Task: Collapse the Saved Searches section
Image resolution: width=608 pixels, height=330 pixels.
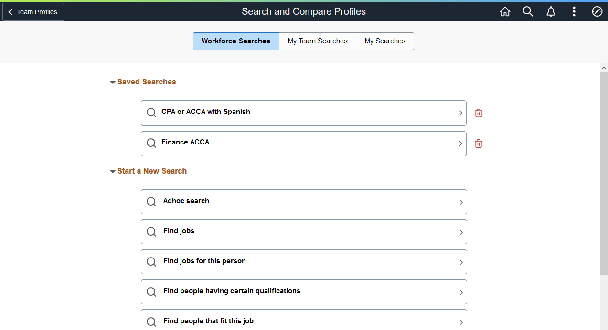Action: 112,82
